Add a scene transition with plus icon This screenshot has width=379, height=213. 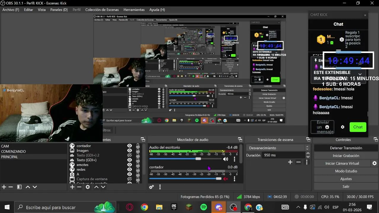pos(290,162)
